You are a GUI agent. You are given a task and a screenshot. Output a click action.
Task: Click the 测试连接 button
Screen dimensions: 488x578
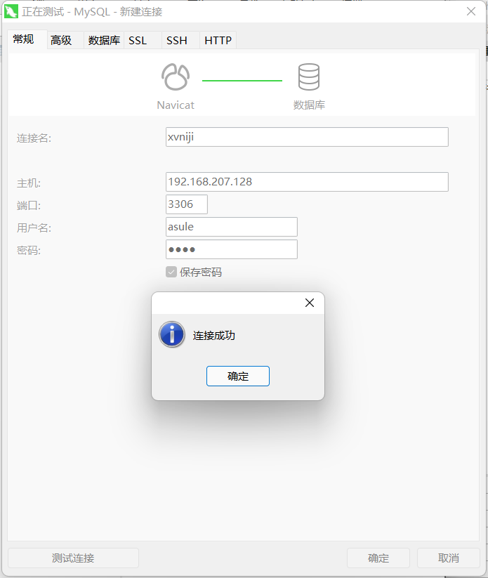[73, 558]
